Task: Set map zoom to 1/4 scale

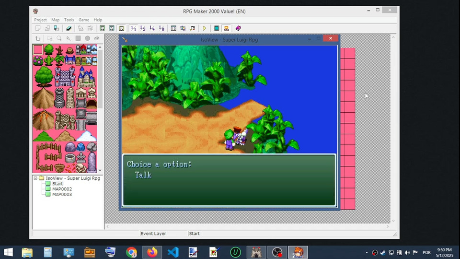Action: [x=152, y=28]
